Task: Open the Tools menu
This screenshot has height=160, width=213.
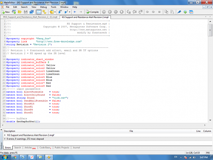Action: (54, 7)
